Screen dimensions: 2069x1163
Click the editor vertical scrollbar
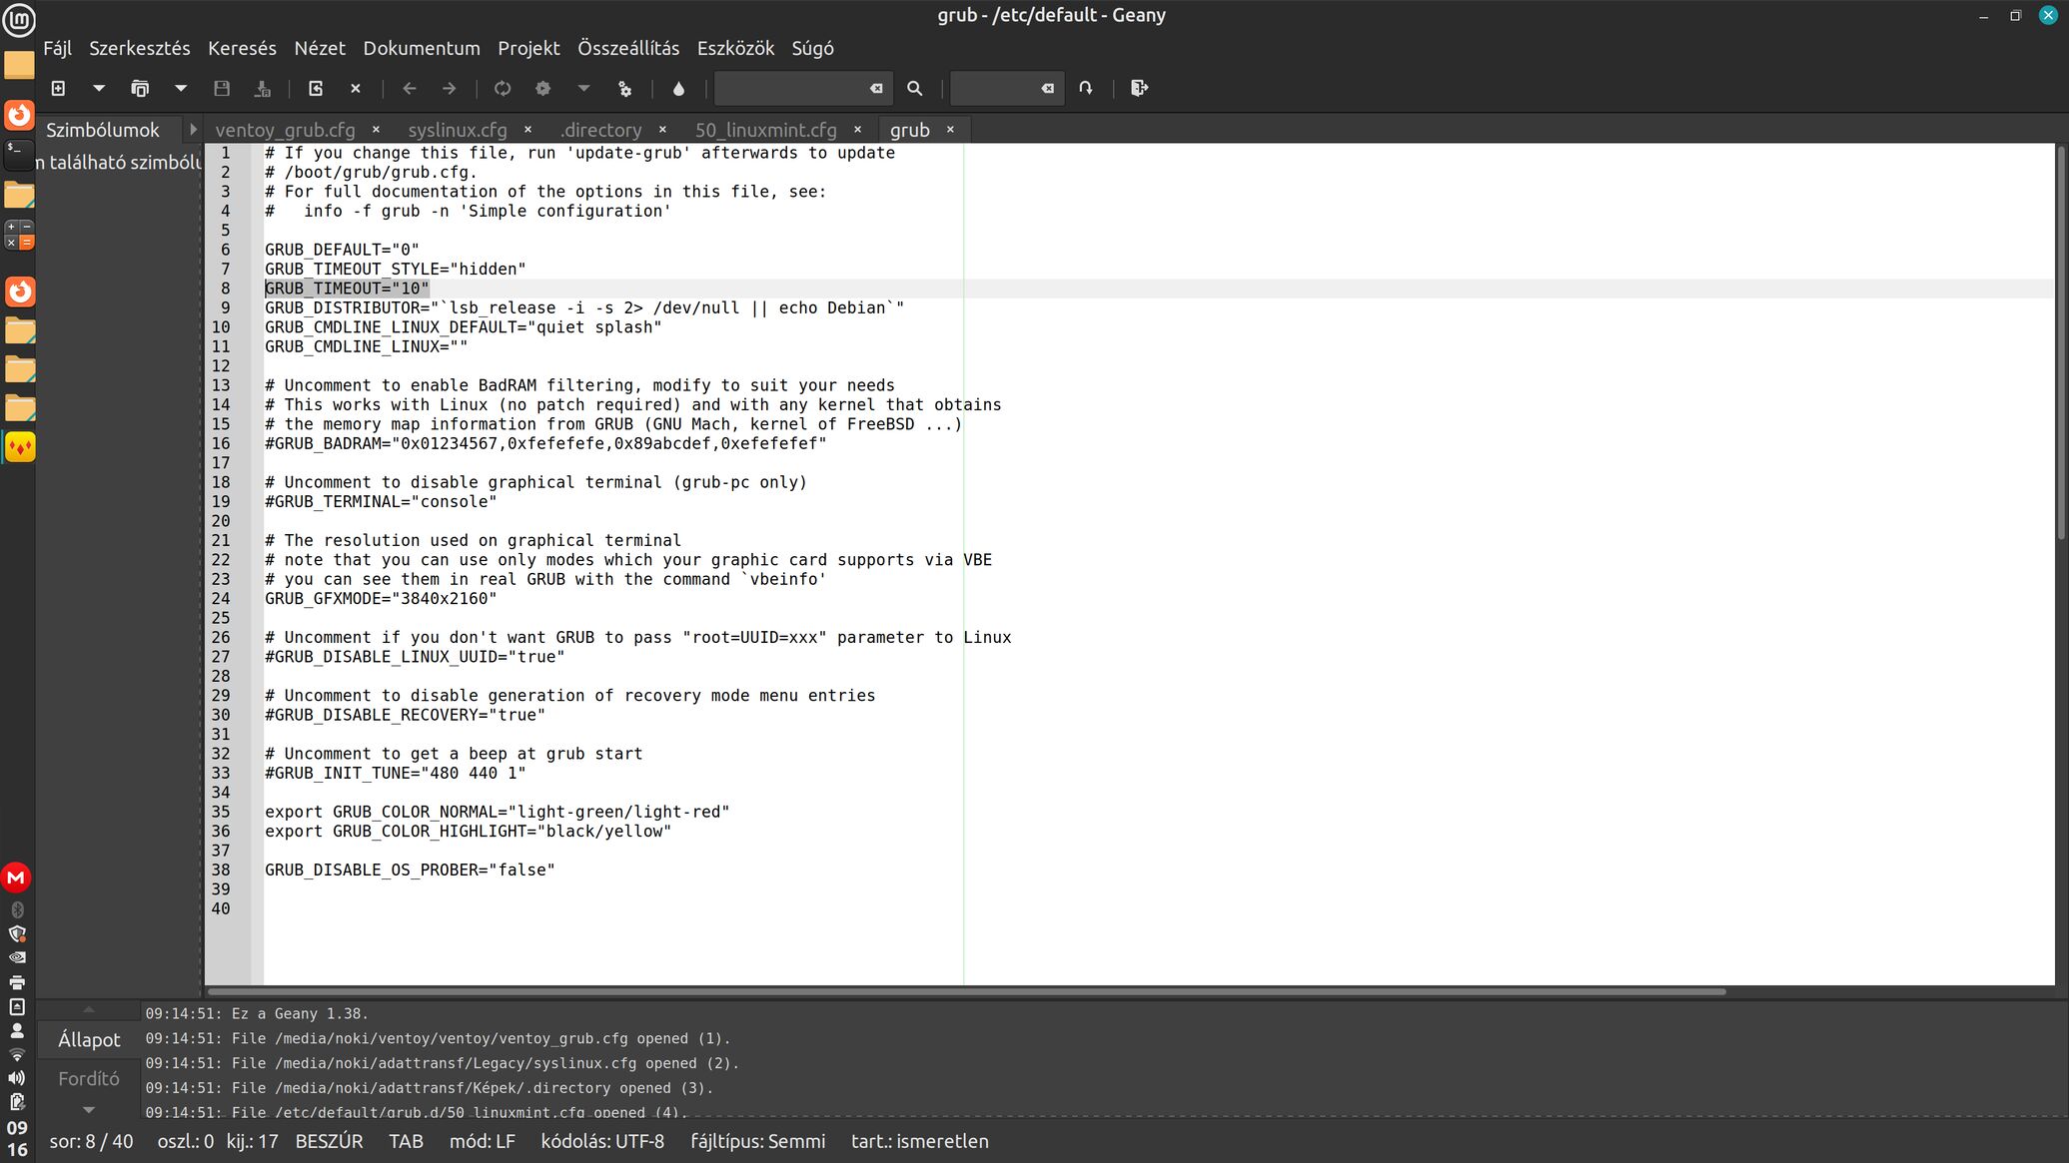[x=2060, y=344]
